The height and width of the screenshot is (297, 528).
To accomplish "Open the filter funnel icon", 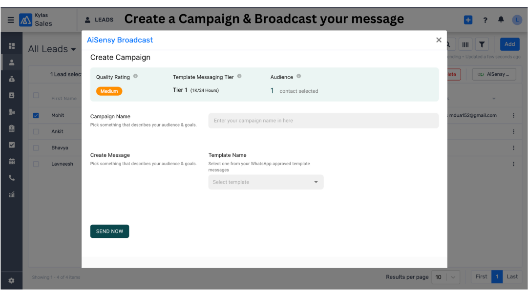I will (x=482, y=44).
